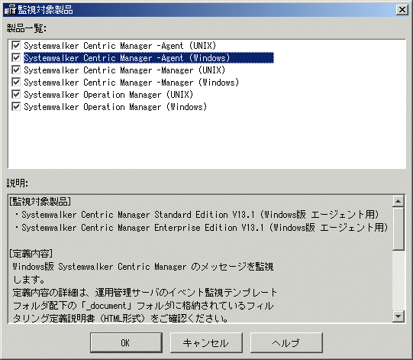Uncheck Systemwalker Centric Manager -Agent (UNIX) checkbox
This screenshot has height=360, width=413.
pos(16,45)
